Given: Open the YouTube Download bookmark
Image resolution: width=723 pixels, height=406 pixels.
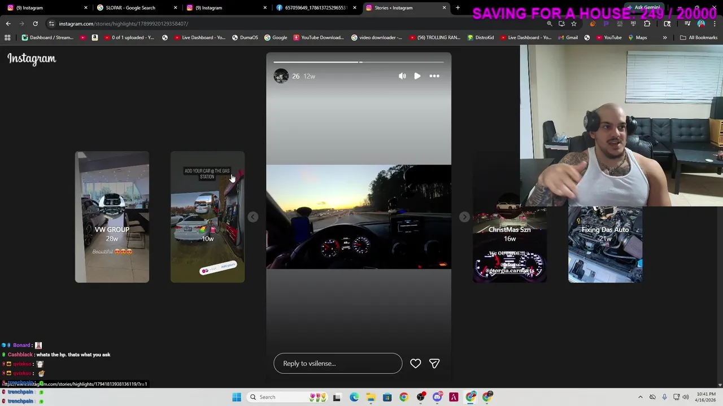Looking at the screenshot, I should (319, 38).
